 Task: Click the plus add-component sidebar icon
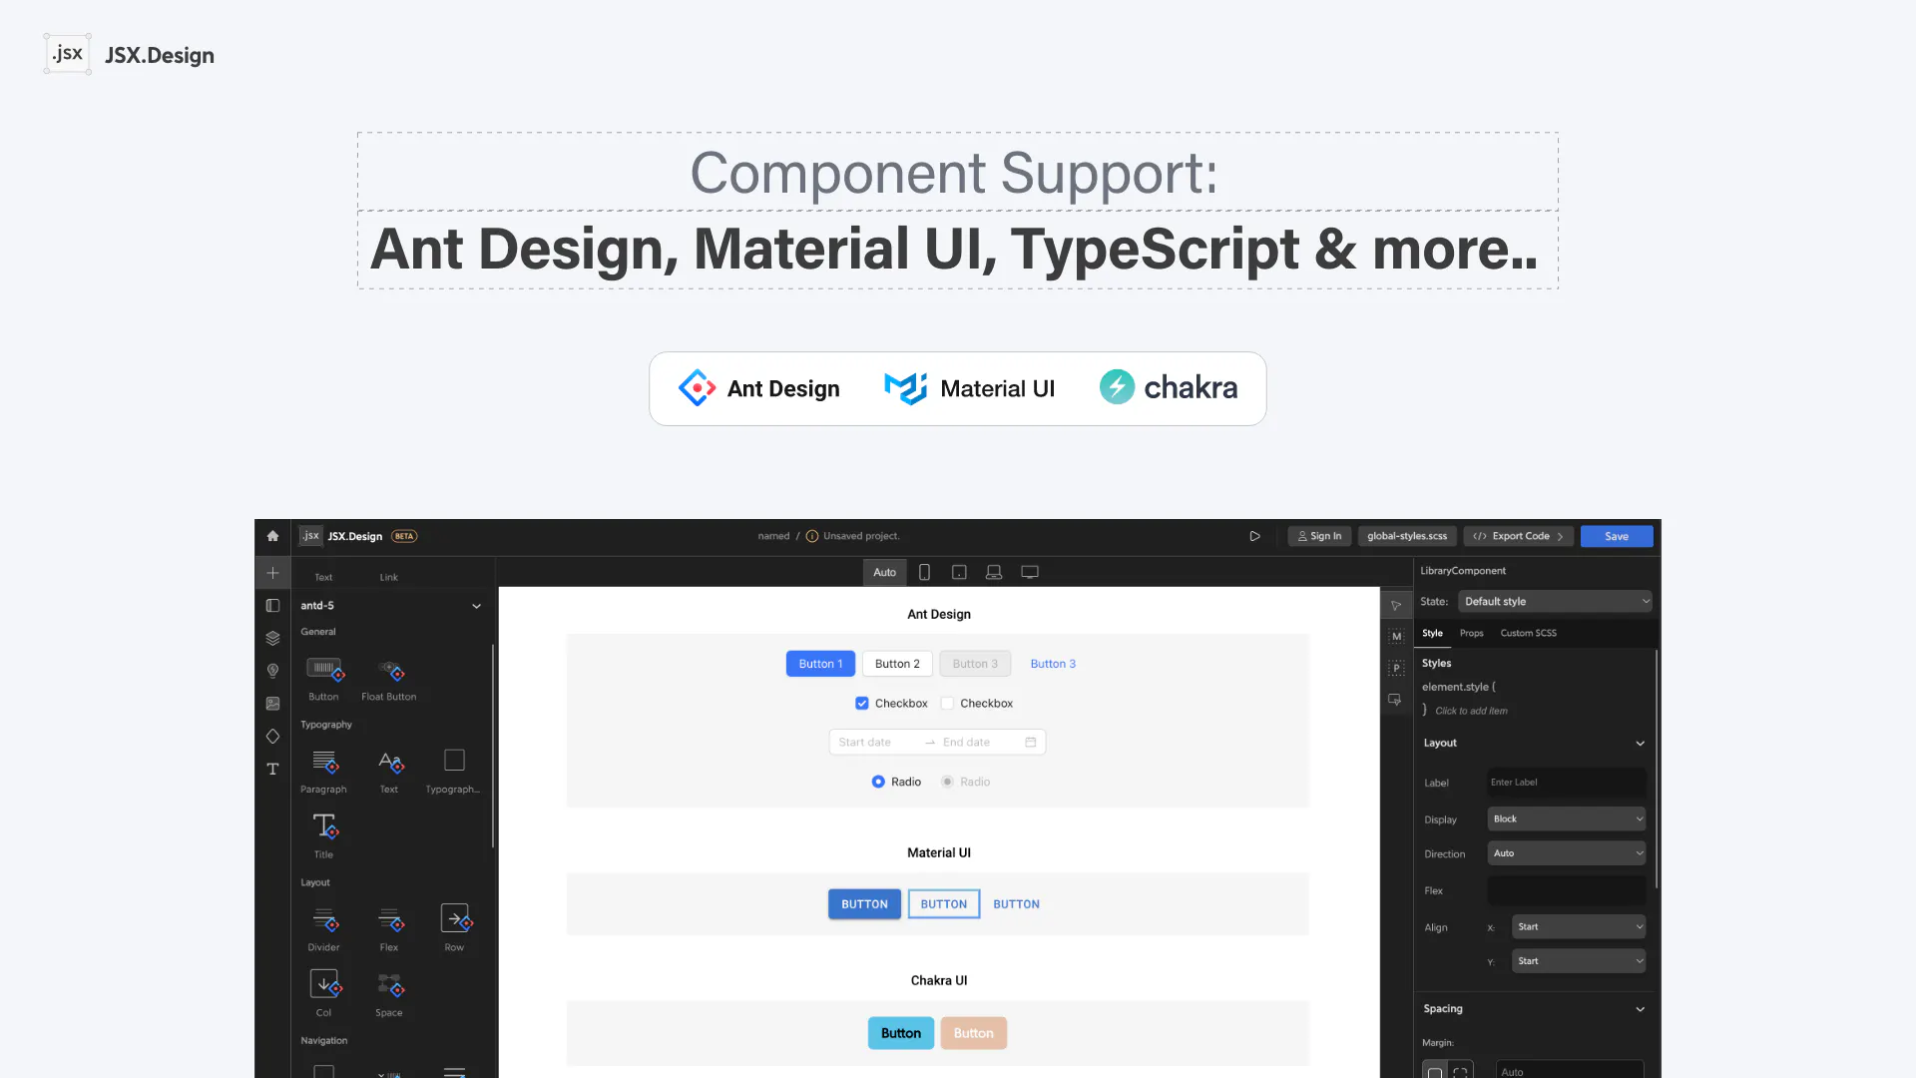click(272, 573)
